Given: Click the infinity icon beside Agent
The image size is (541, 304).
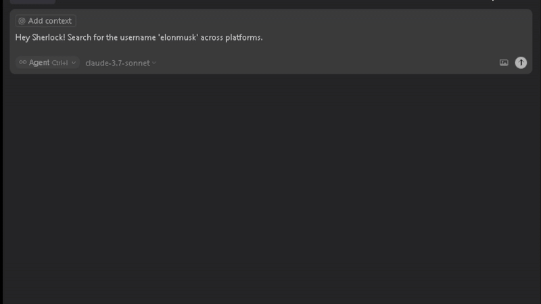Looking at the screenshot, I should pos(23,62).
